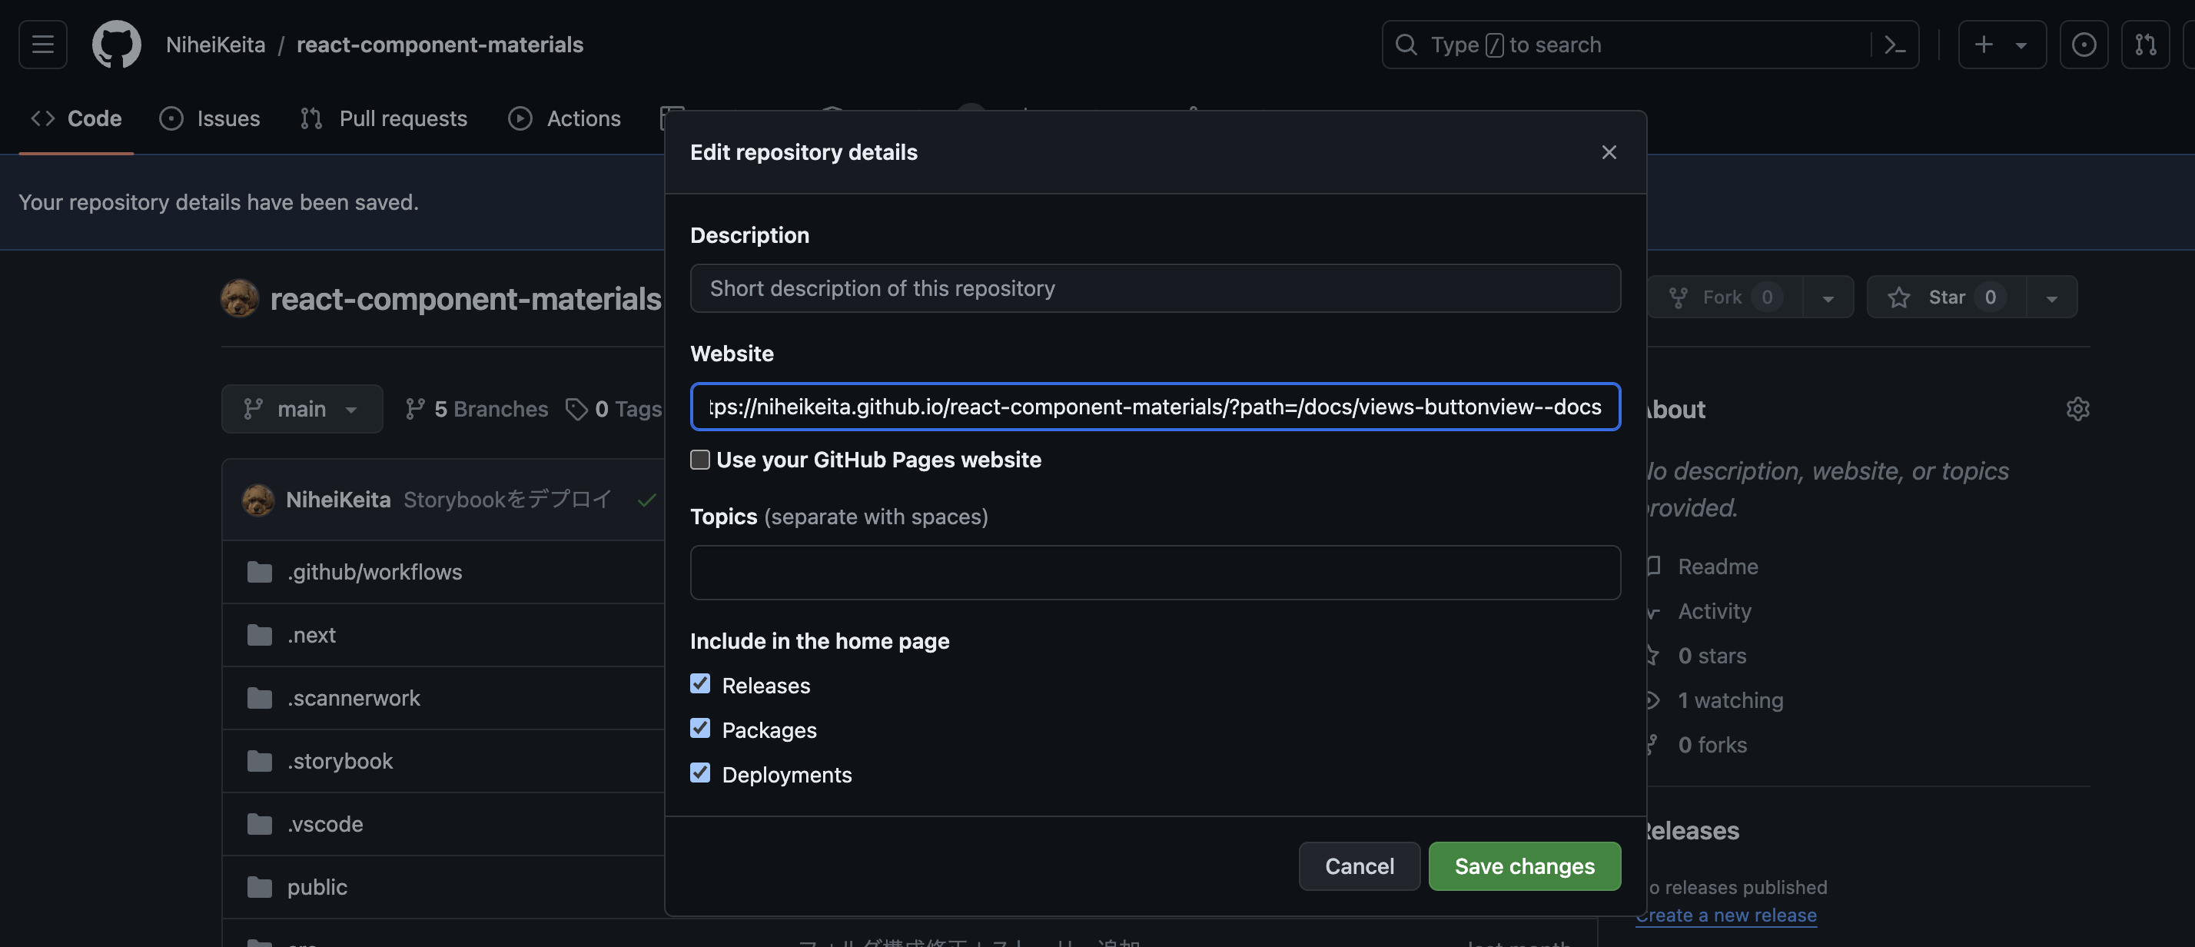Image resolution: width=2195 pixels, height=947 pixels.
Task: Open About settings gear icon
Action: 2077,409
